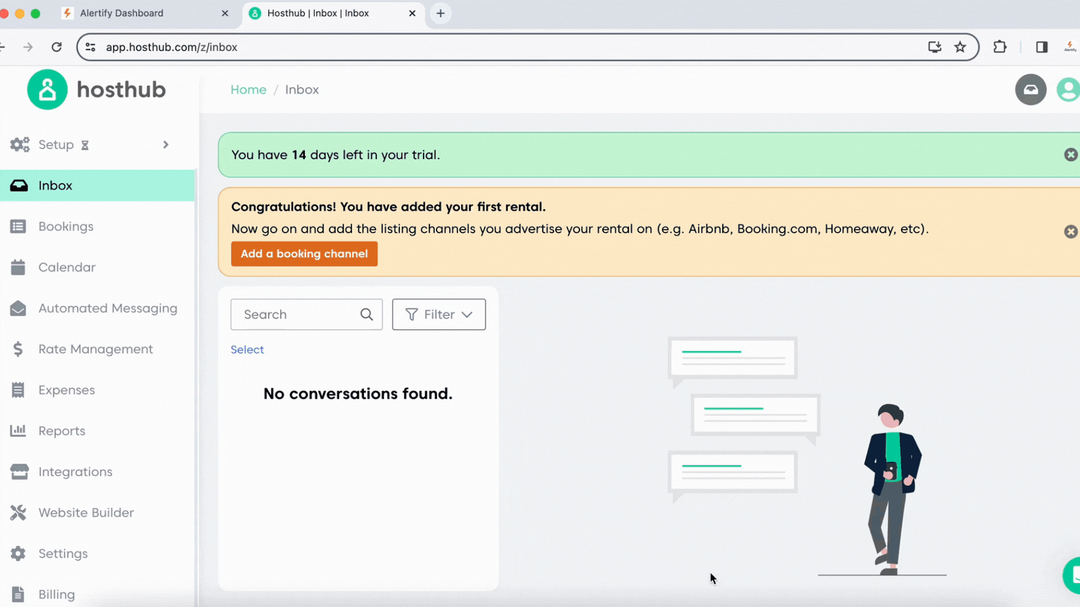Reload the page

coord(57,47)
